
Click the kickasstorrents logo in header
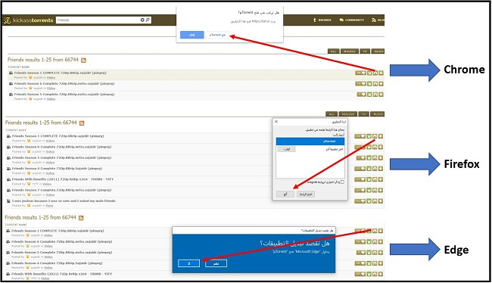point(28,20)
